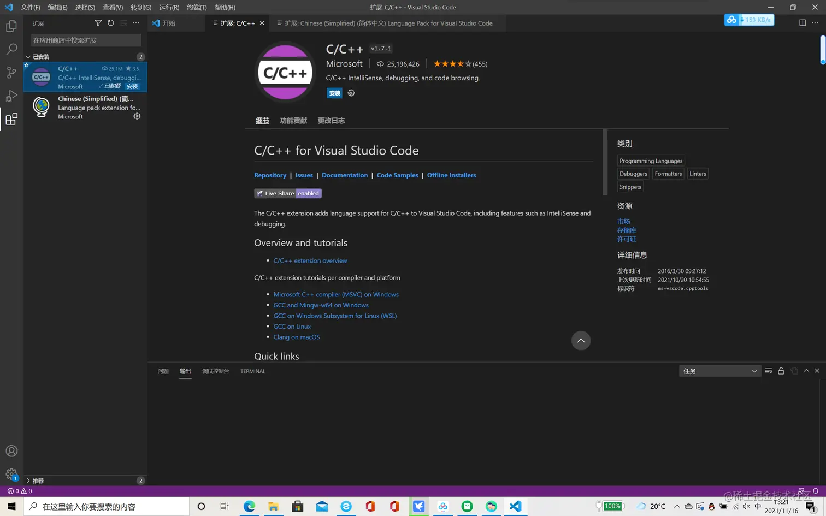Open the Offline Installers link

[451, 175]
